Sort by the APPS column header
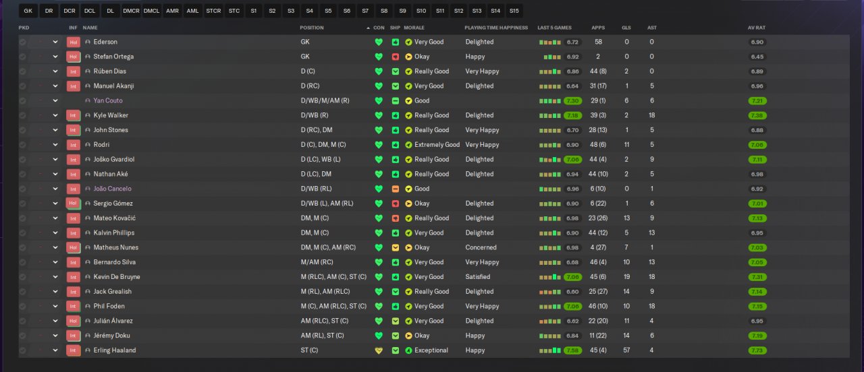 598,28
